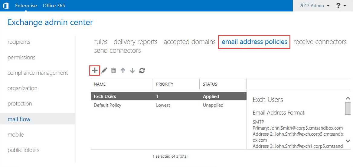Open the rules tab

(101, 42)
